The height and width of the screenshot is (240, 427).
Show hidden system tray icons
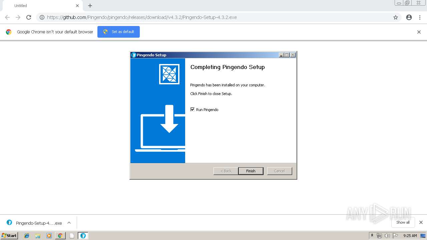pyautogui.click(x=372, y=236)
